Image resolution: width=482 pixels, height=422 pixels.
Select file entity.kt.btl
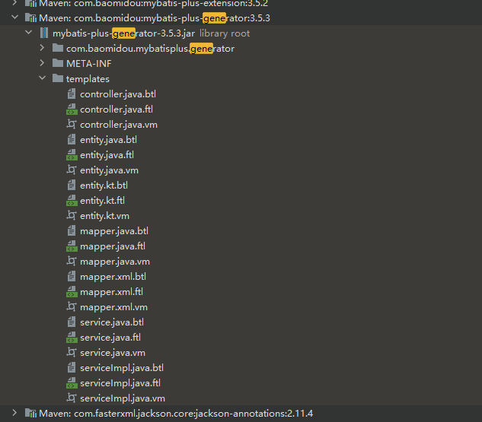click(104, 186)
